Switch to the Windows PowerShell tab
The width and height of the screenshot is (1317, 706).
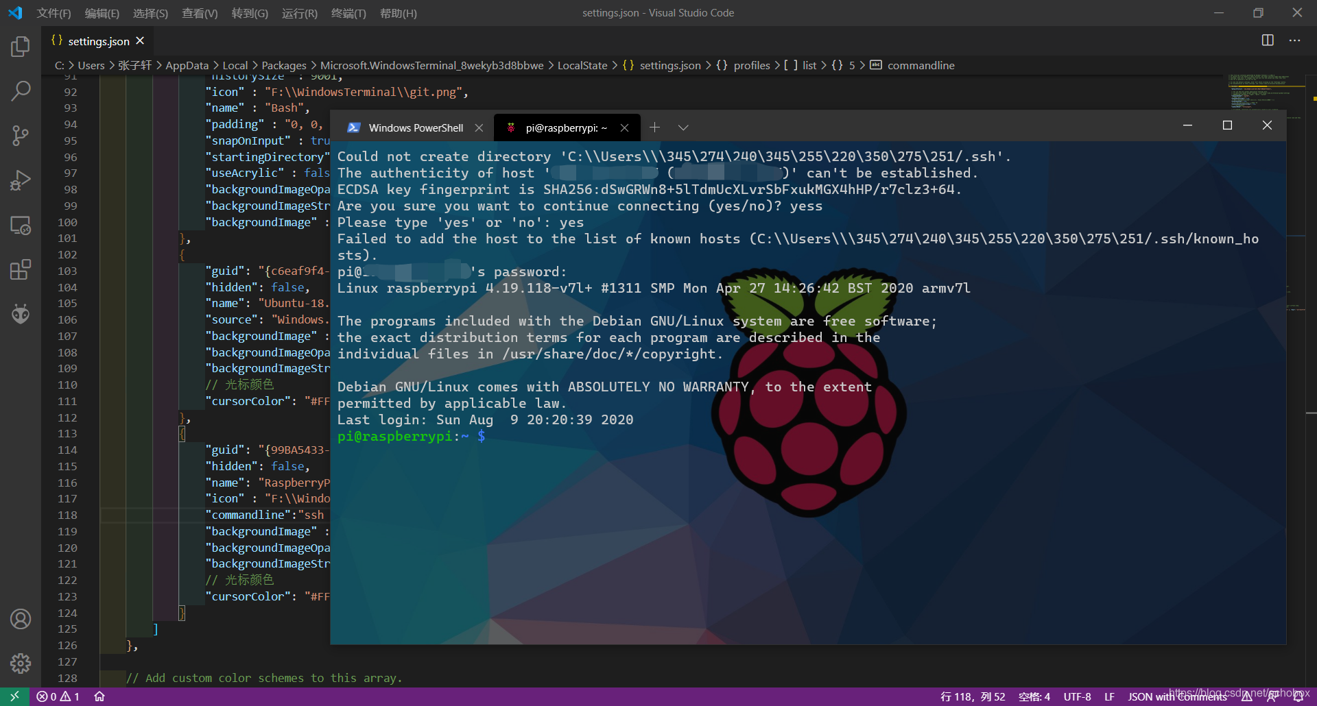click(x=416, y=127)
